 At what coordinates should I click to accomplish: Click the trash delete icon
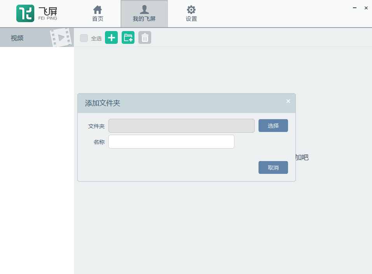145,38
